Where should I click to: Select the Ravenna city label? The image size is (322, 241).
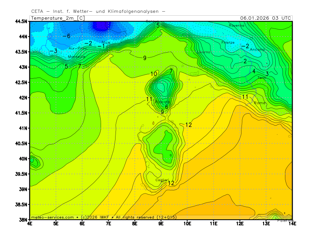tap(236, 25)
